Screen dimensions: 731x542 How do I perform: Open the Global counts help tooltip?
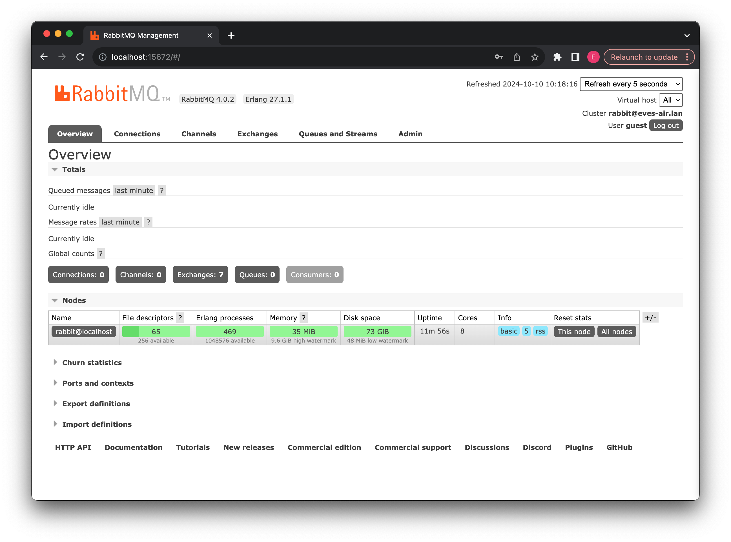(101, 253)
